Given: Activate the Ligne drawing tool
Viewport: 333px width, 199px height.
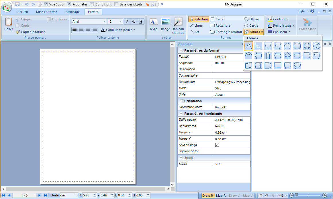Looking at the screenshot, I should 198,25.
